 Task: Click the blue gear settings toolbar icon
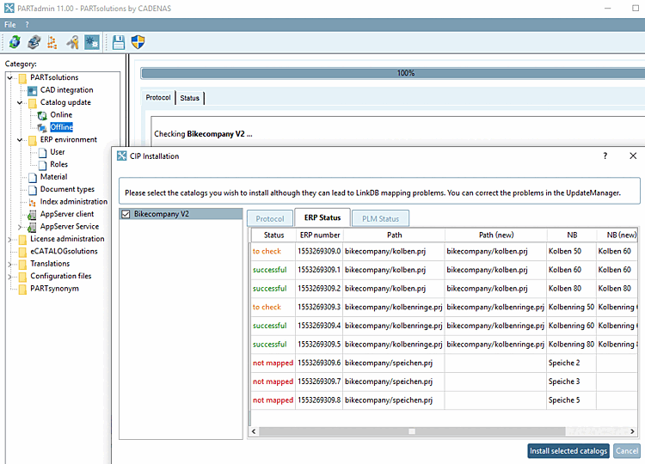coord(92,42)
